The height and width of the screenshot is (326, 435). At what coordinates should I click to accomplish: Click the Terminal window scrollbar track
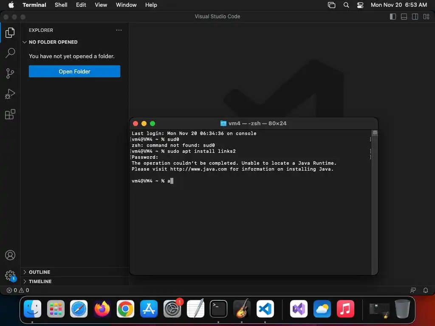[375, 205]
